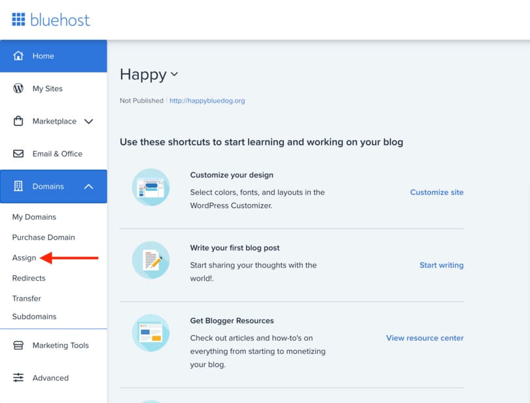
Task: Open Email & Office section
Action: 54,154
